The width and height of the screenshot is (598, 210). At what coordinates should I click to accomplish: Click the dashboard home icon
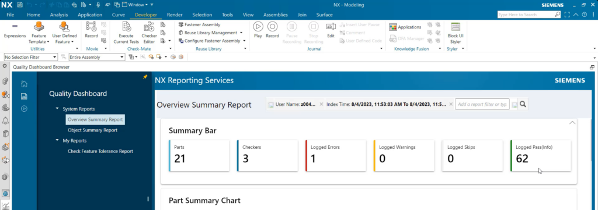click(x=24, y=84)
